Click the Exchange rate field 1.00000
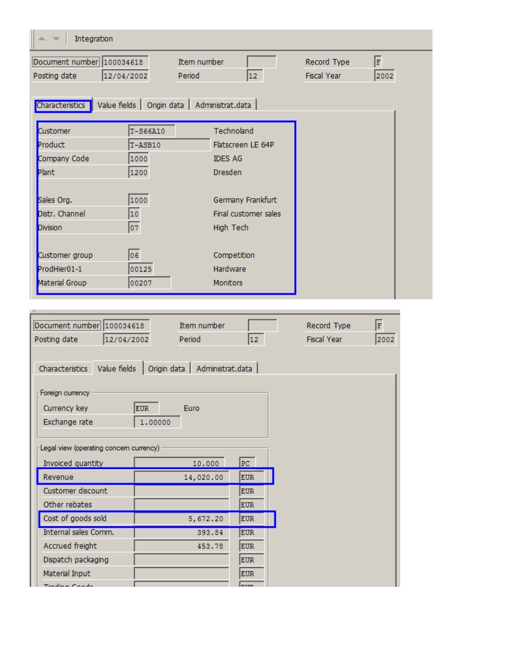Image resolution: width=511 pixels, height=661 pixels. click(158, 422)
